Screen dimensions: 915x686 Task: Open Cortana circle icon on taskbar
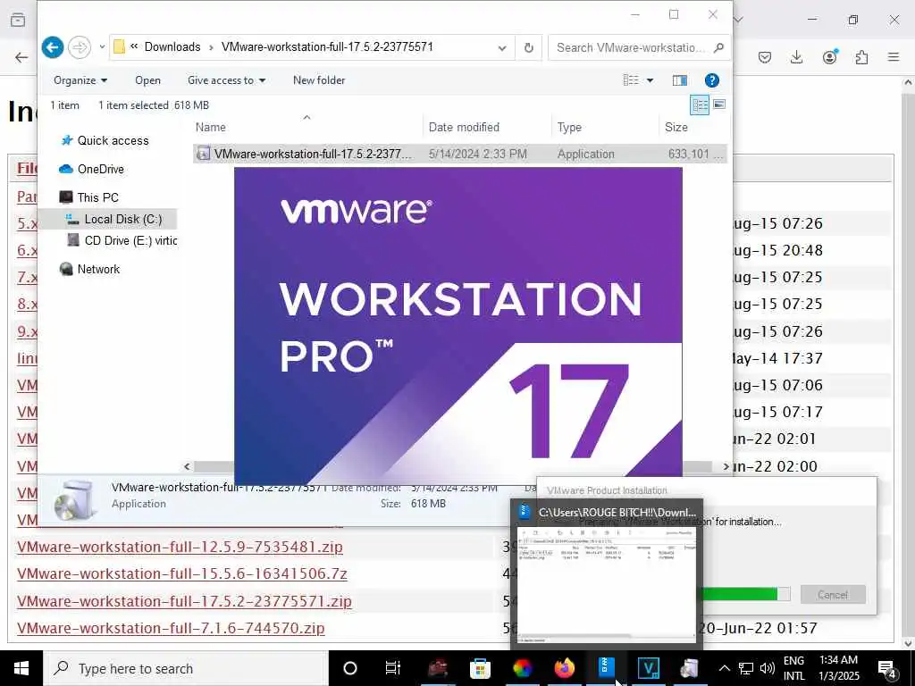click(350, 668)
